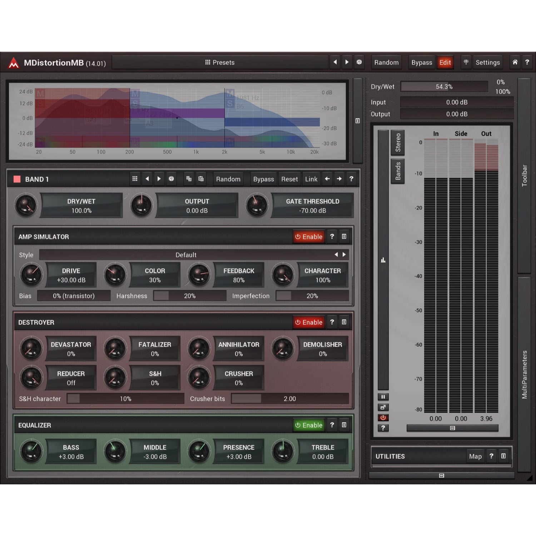The height and width of the screenshot is (536, 536).
Task: Open the Presets grid menu
Action: [220, 63]
